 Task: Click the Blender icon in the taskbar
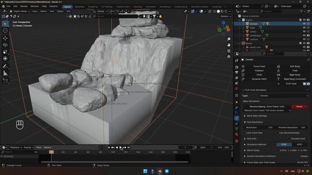(x=159, y=171)
